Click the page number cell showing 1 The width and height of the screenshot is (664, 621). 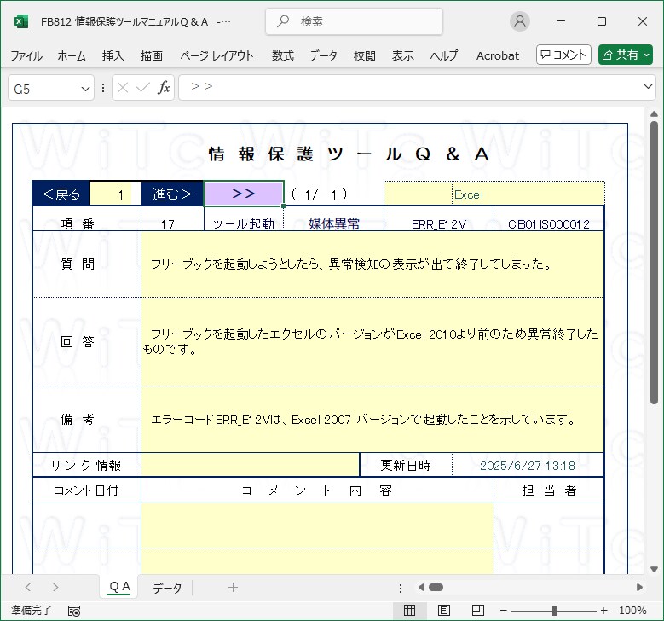(115, 194)
